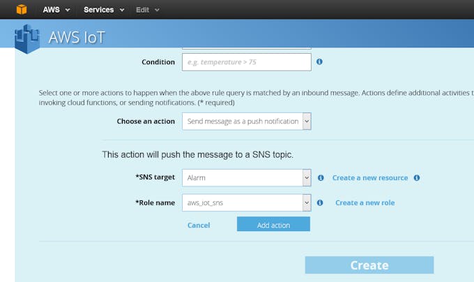Click info icon next to Condition field
The height and width of the screenshot is (282, 474).
(319, 61)
